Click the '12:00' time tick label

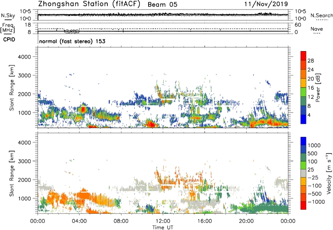click(163, 221)
